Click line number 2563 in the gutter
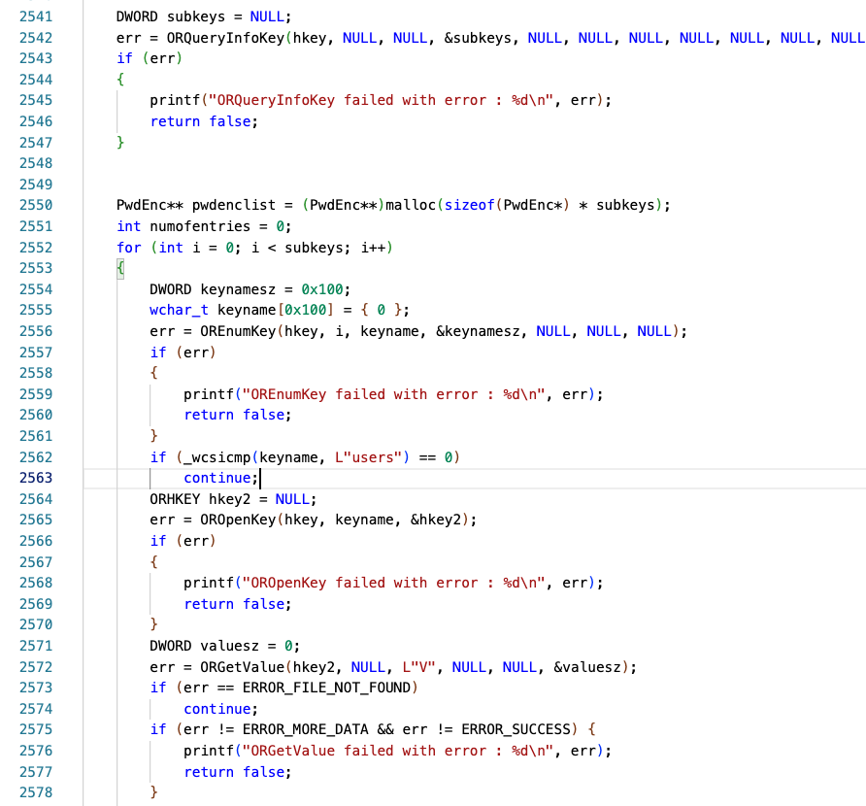Viewport: 866px width, 806px height. [35, 478]
